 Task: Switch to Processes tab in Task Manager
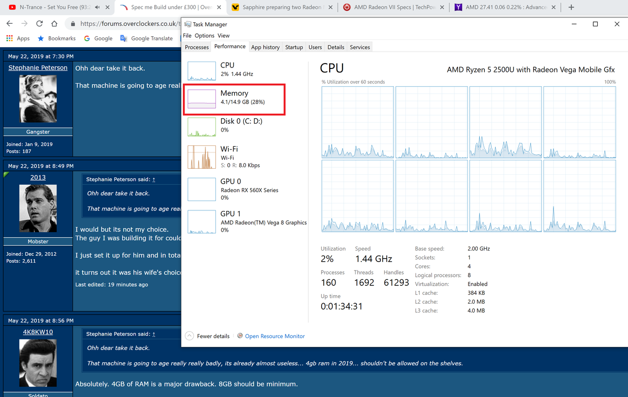click(197, 47)
